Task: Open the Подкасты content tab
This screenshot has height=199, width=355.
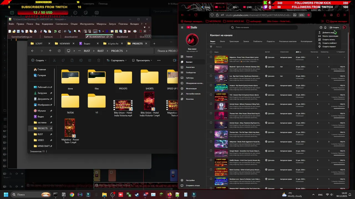Action: [x=271, y=41]
